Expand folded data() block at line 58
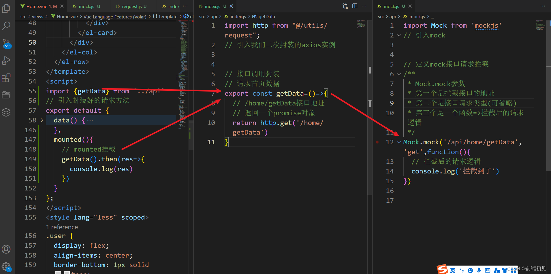 [x=42, y=120]
